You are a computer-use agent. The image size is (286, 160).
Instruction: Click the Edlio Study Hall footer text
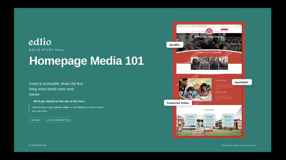[x=39, y=145]
